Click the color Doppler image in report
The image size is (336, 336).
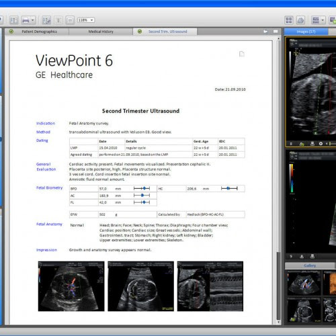coord(71,286)
